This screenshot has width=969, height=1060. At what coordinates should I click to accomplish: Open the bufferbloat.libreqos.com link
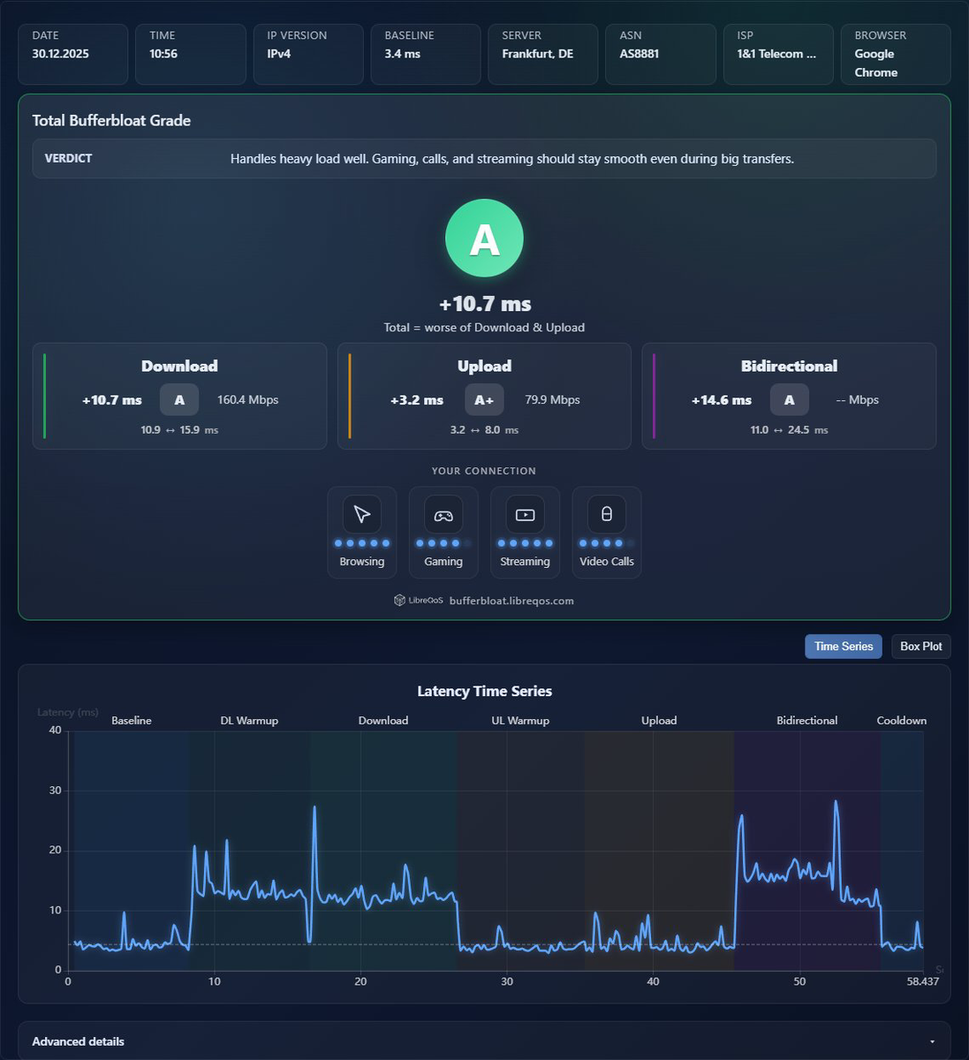click(x=511, y=601)
